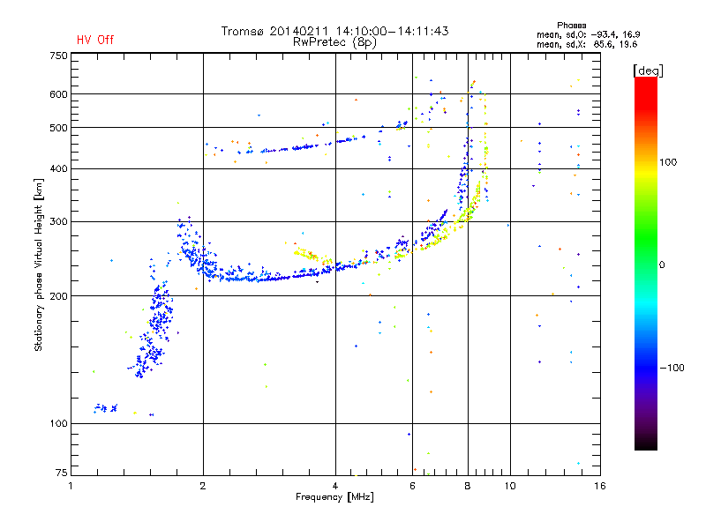The width and height of the screenshot is (706, 529).
Task: Click the x-axis tick label '16'
Action: (x=600, y=486)
